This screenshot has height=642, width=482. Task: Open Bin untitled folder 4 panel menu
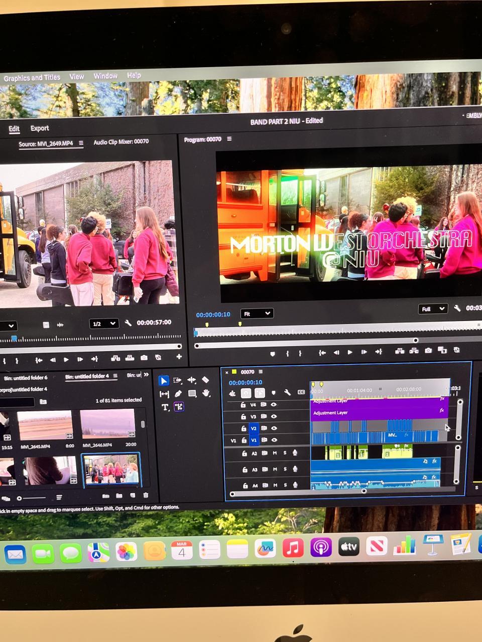click(x=115, y=376)
